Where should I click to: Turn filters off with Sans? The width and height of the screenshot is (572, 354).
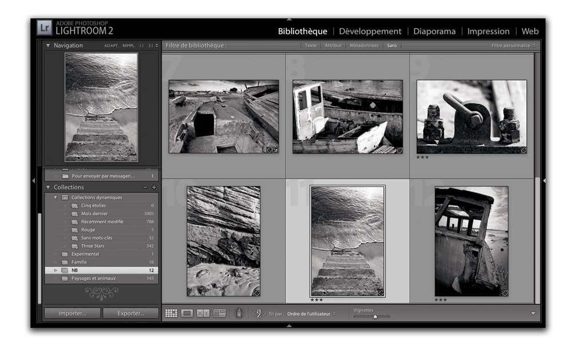coord(392,46)
